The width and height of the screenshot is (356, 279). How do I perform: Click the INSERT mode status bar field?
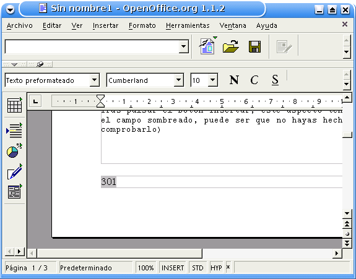point(173,268)
